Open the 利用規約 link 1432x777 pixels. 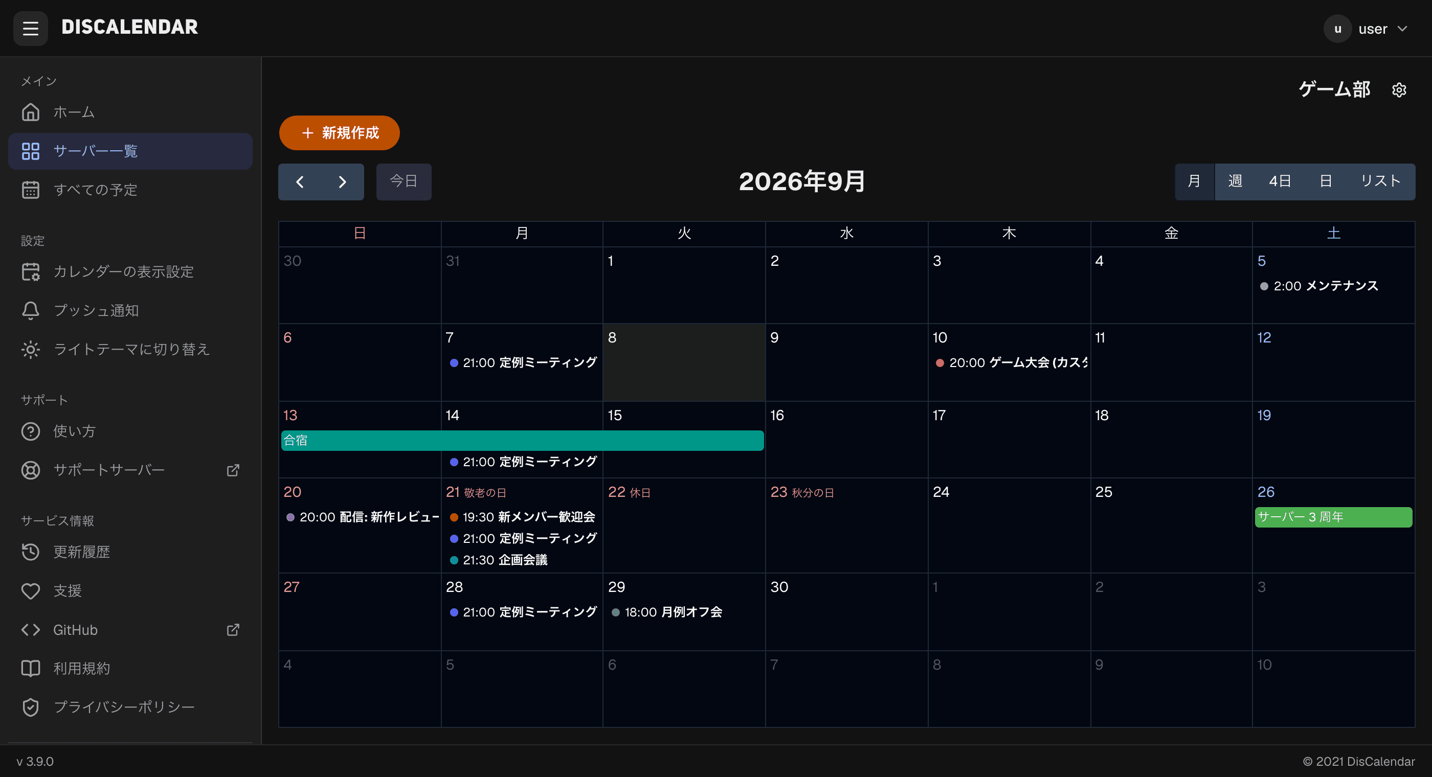click(130, 668)
